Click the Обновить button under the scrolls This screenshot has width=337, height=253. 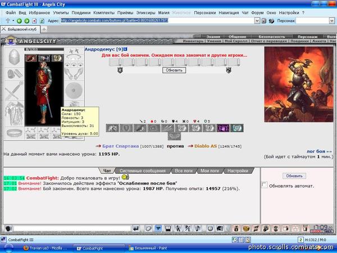[174, 70]
